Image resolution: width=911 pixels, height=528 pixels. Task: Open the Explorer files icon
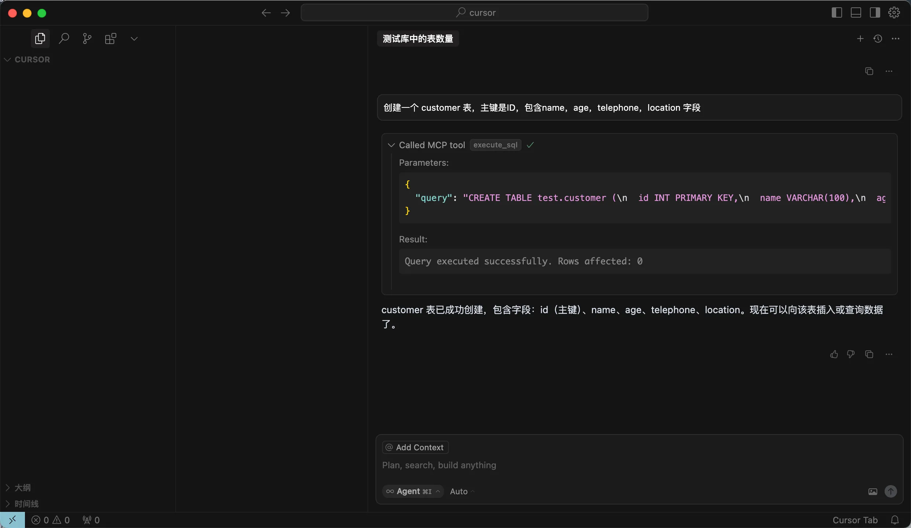click(x=40, y=38)
